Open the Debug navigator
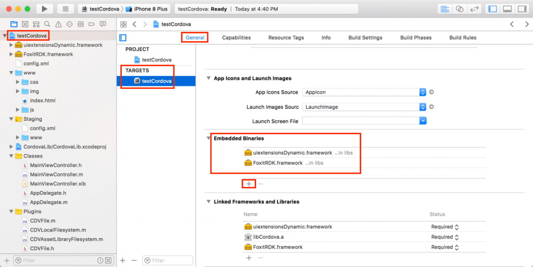Screen dimensions: 533x267 pyautogui.click(x=81, y=24)
